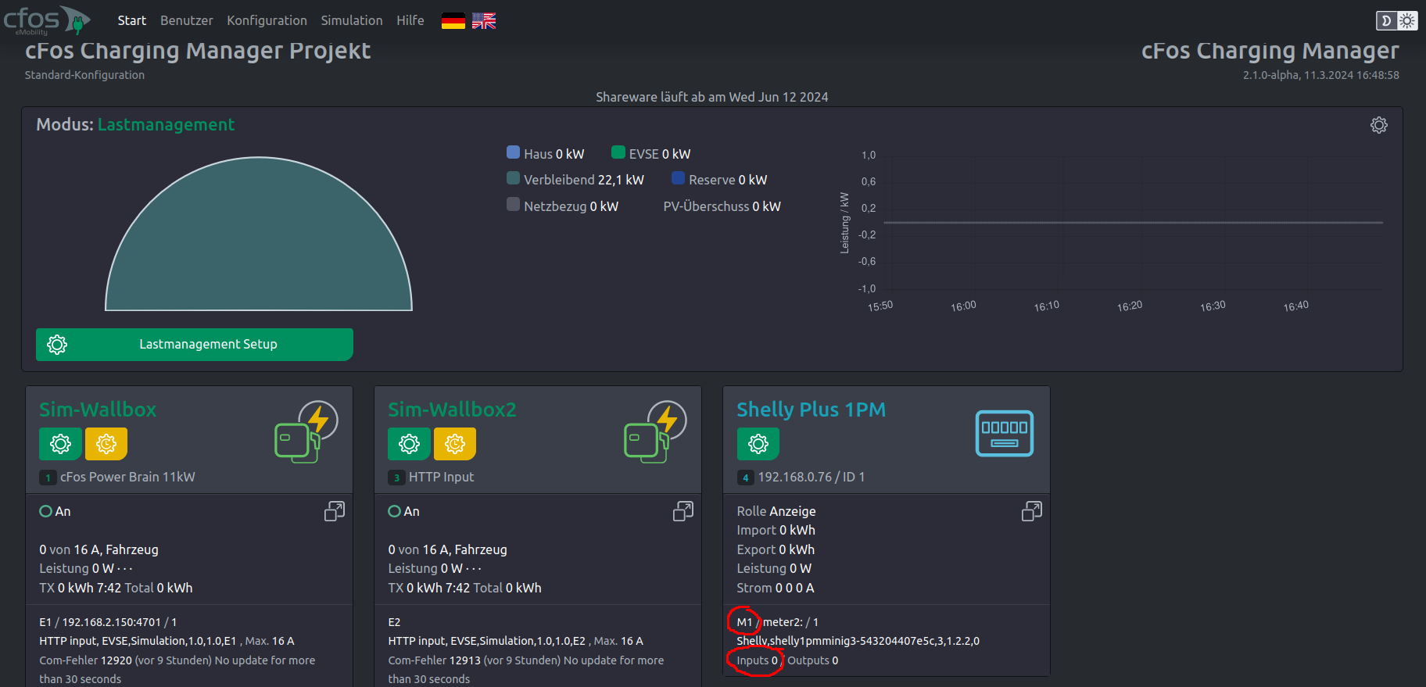
Task: Toggle Sim-Wallbox2 An status circle
Action: (394, 511)
